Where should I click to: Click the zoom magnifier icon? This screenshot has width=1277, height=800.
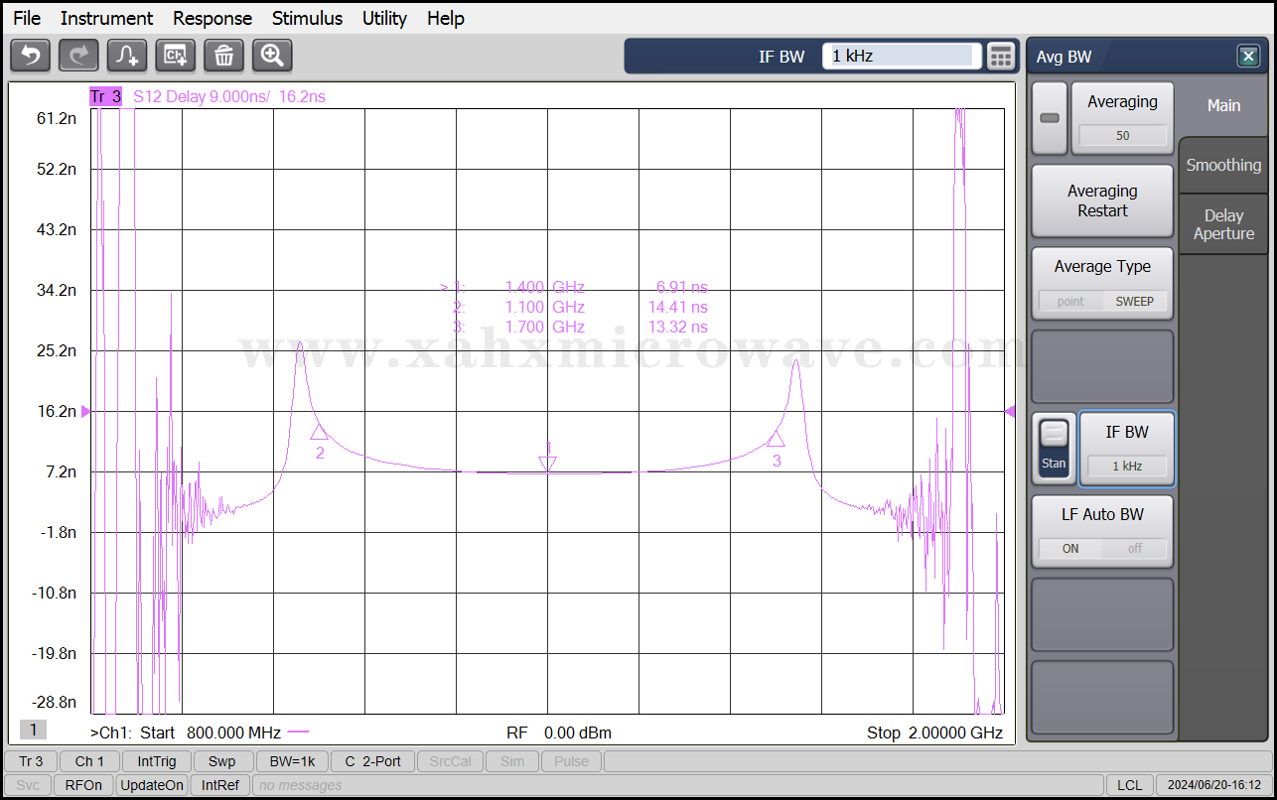[x=272, y=56]
